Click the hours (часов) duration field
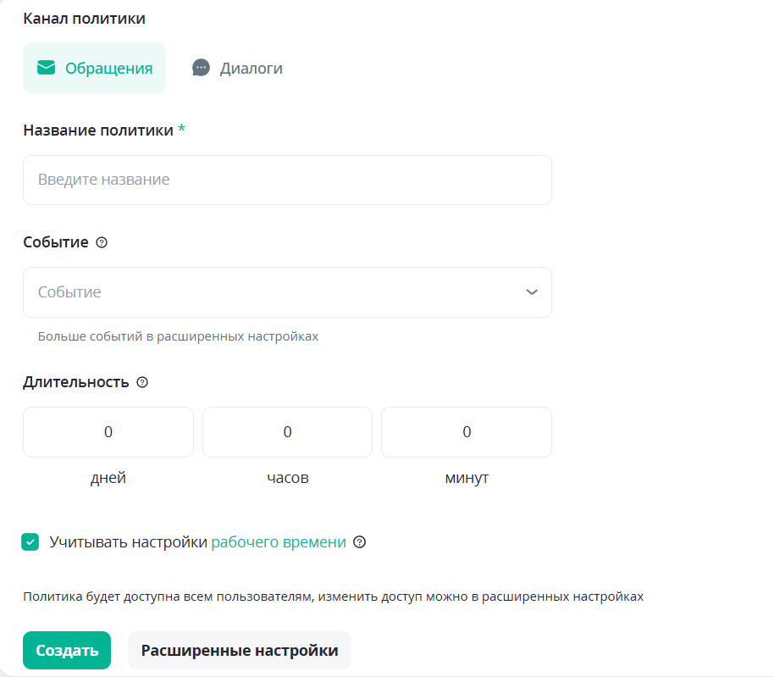 287,432
